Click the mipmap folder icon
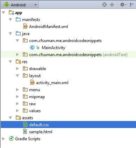 (25, 96)
